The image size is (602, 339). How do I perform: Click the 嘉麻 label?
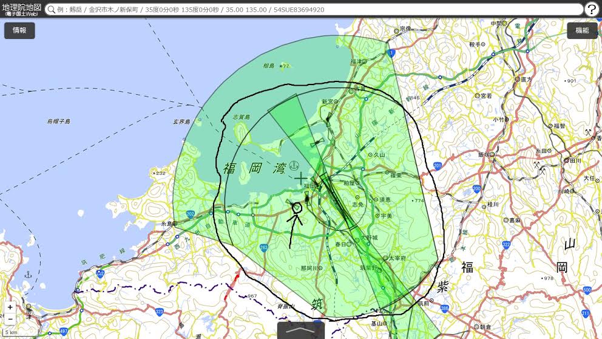click(515, 221)
